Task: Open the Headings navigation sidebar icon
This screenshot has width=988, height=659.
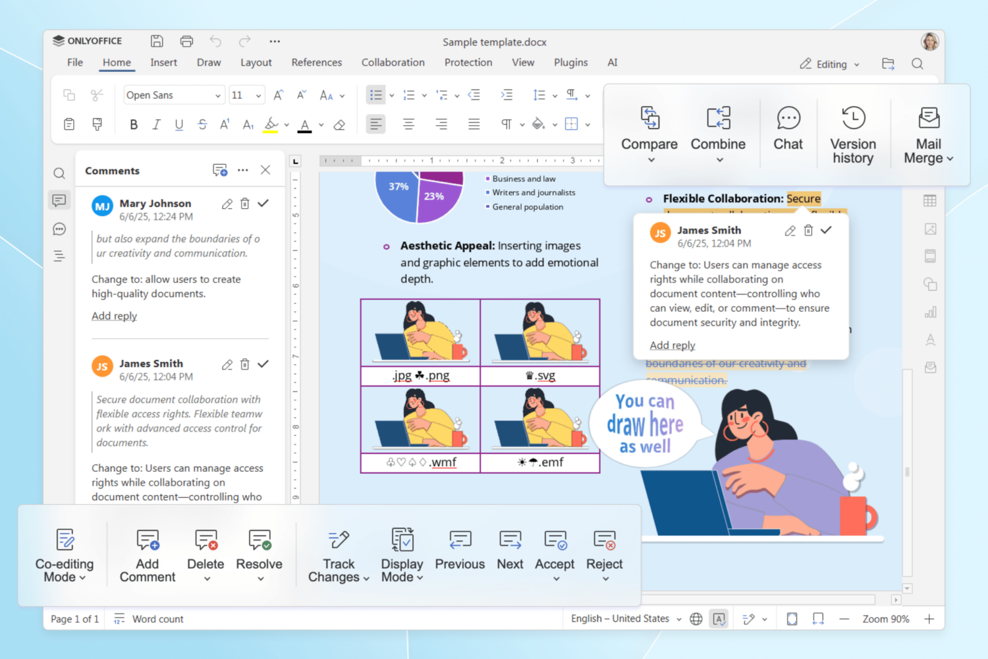Action: click(59, 256)
